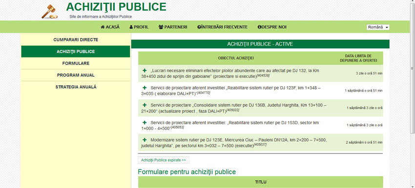The height and width of the screenshot is (188, 415).
Task: Click the deadline '2 săptămâni o oră 51 min'
Action: click(x=364, y=143)
